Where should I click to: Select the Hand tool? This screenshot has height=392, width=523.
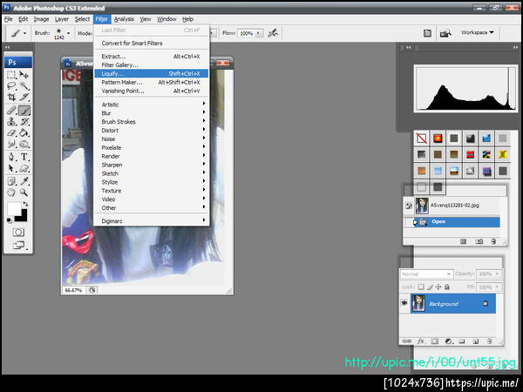(x=11, y=192)
